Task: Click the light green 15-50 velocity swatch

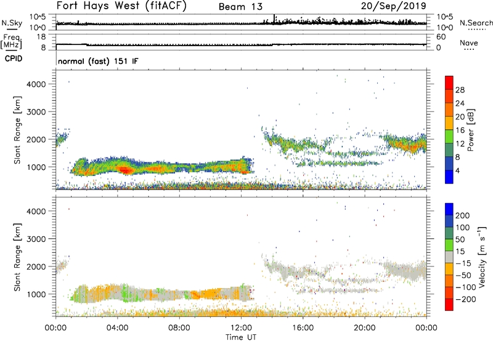Action: tap(449, 245)
